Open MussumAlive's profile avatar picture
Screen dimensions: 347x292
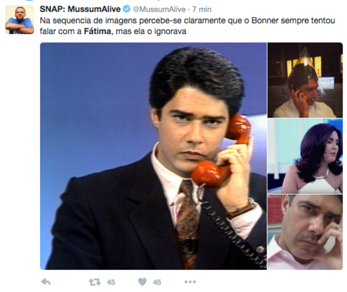tap(20, 20)
